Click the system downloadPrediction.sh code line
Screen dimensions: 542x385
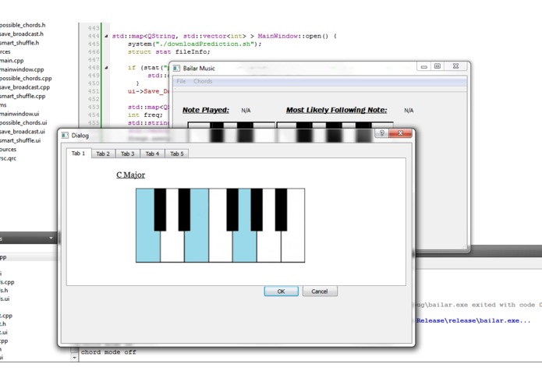[195, 44]
